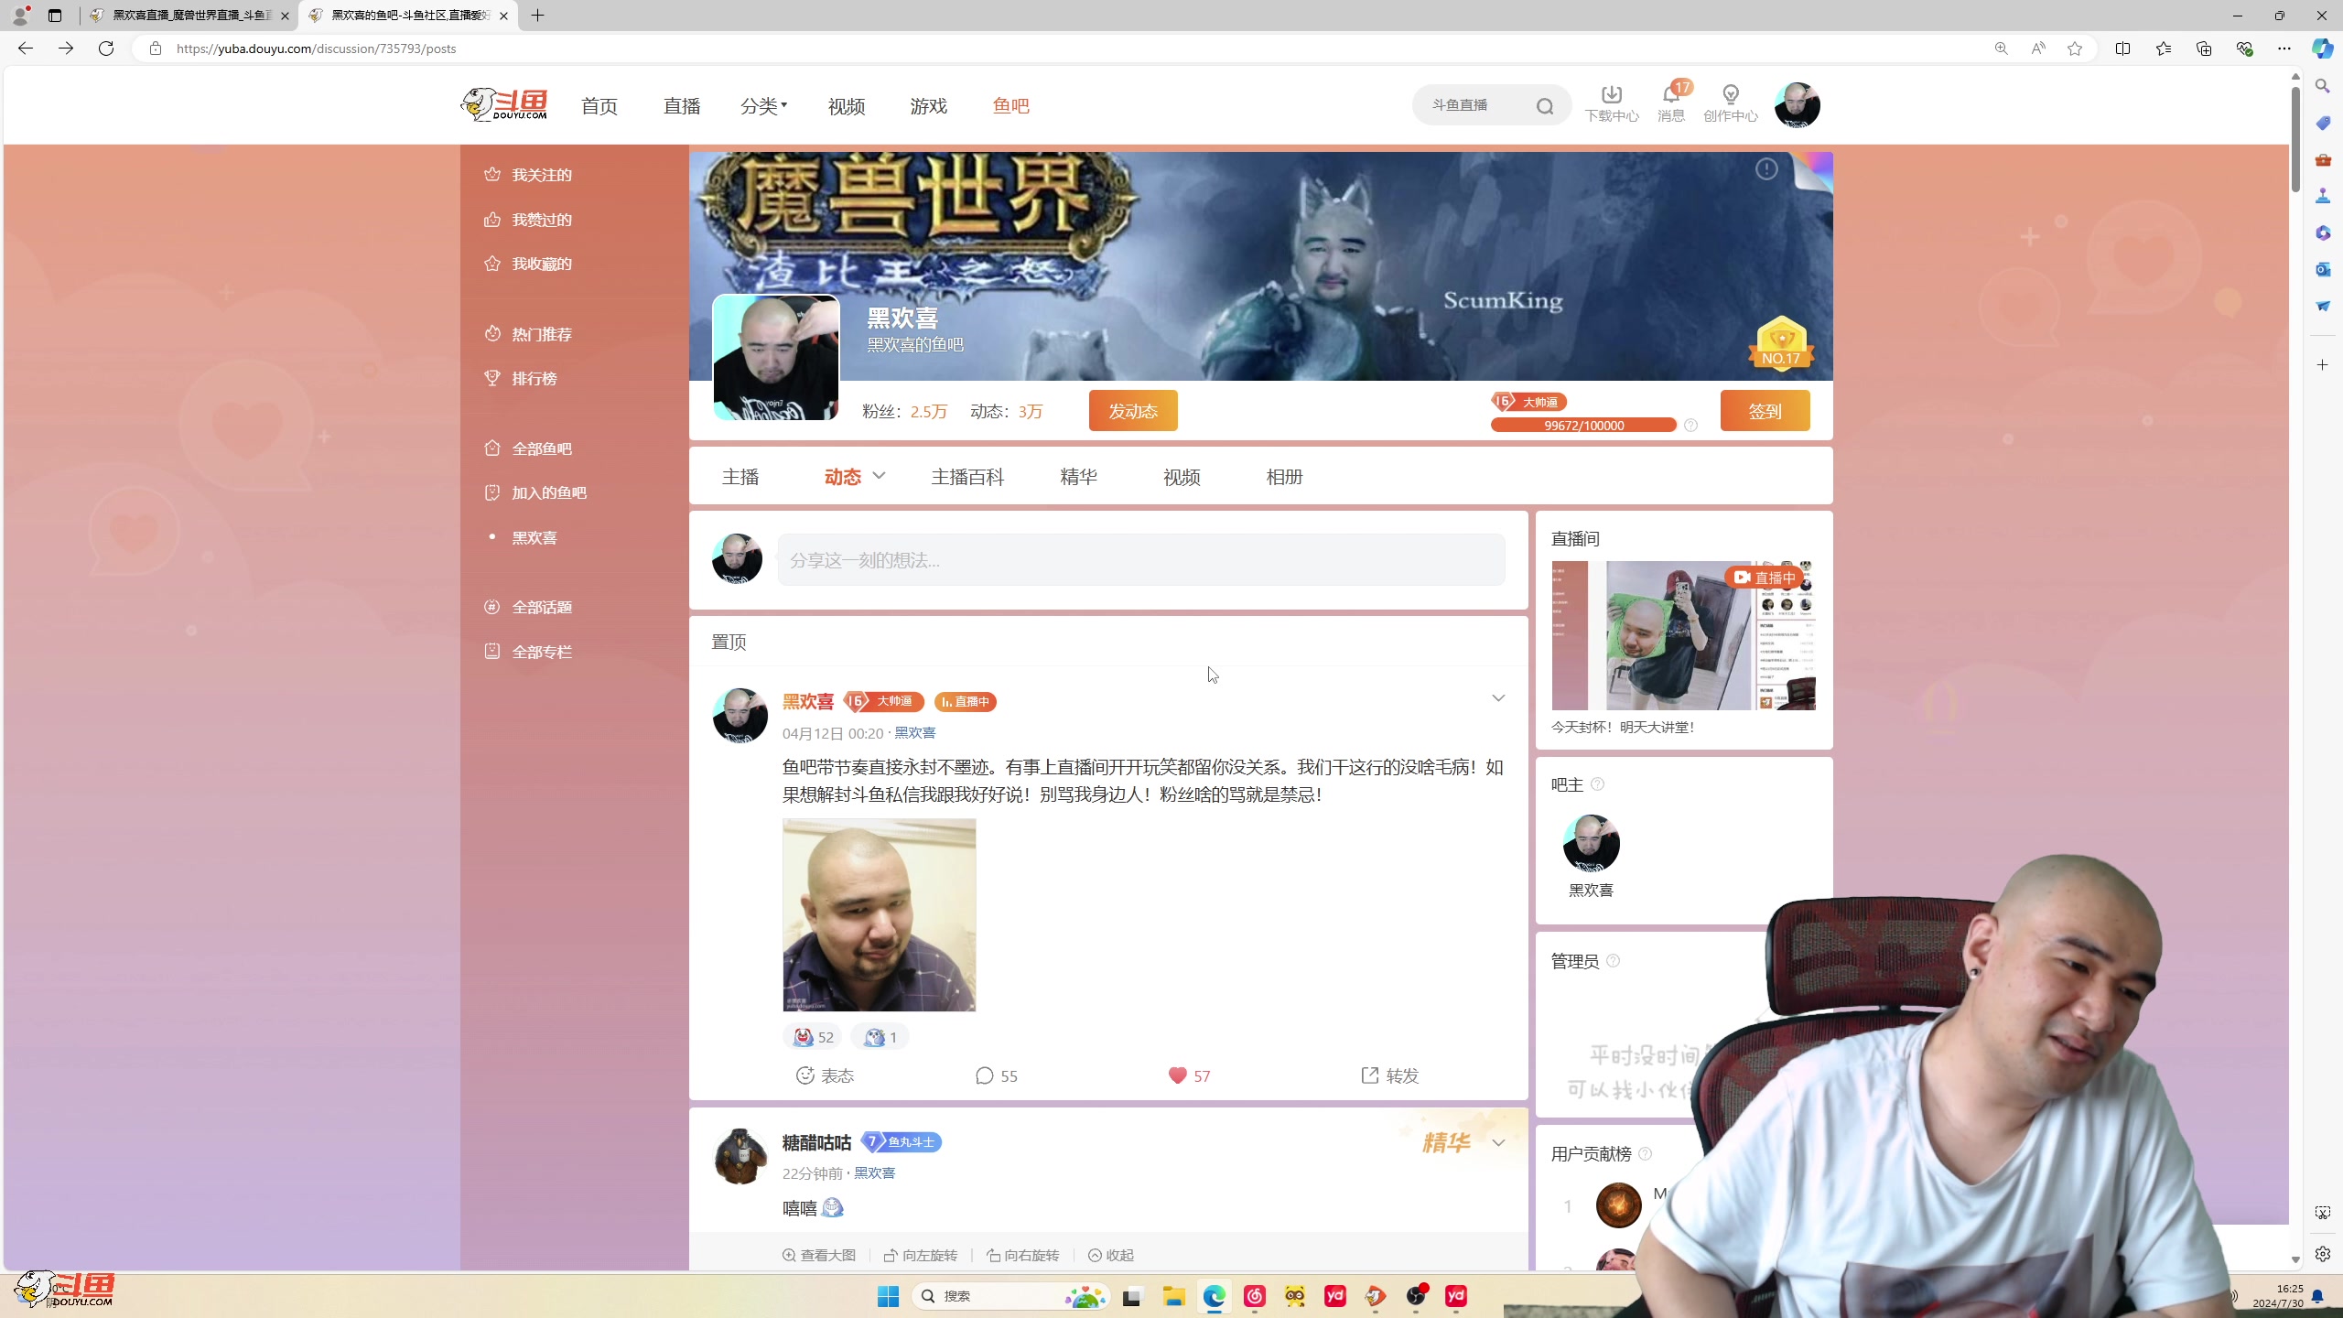Click the 发动态 post button
Image resolution: width=2343 pixels, height=1318 pixels.
click(1133, 411)
